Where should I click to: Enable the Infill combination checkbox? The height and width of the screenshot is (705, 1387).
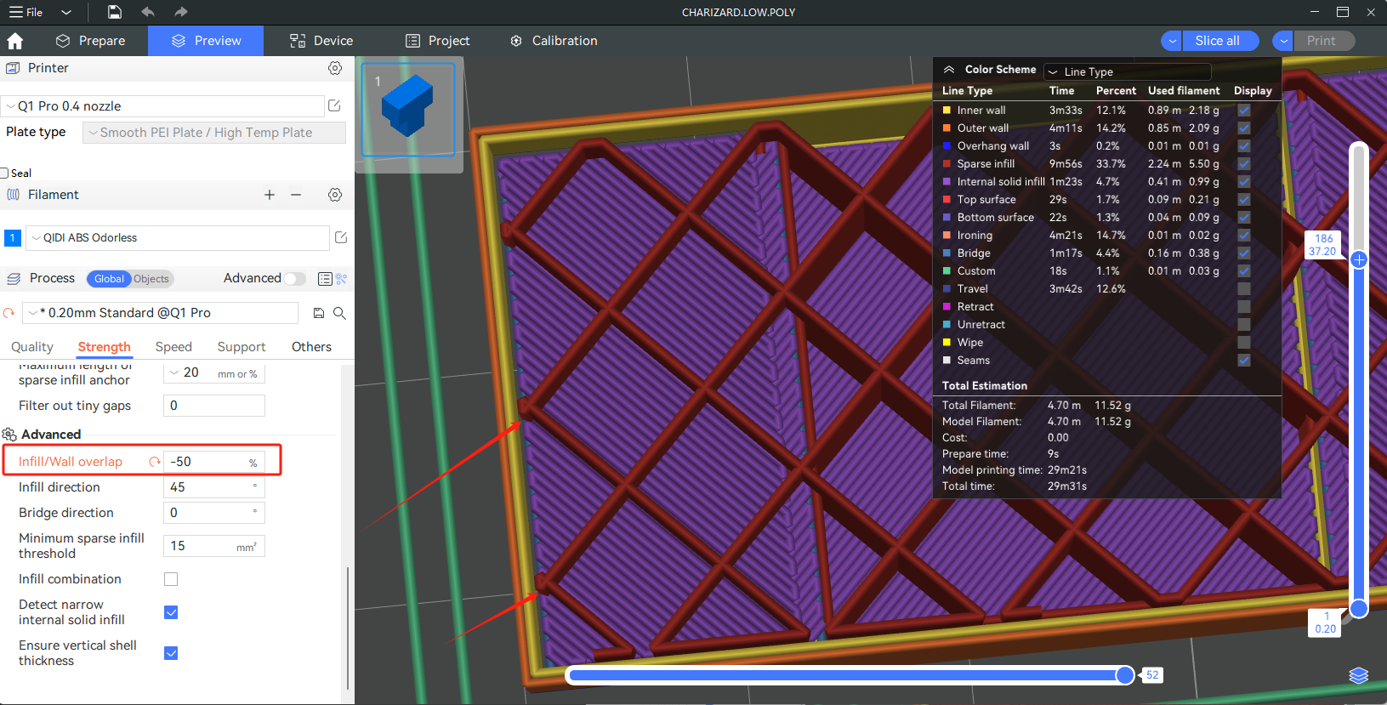[171, 579]
